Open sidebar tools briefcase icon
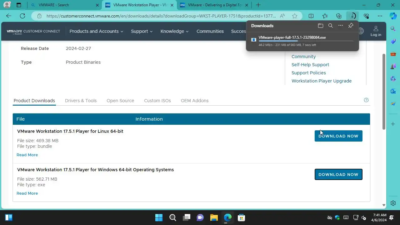 pyautogui.click(x=393, y=54)
